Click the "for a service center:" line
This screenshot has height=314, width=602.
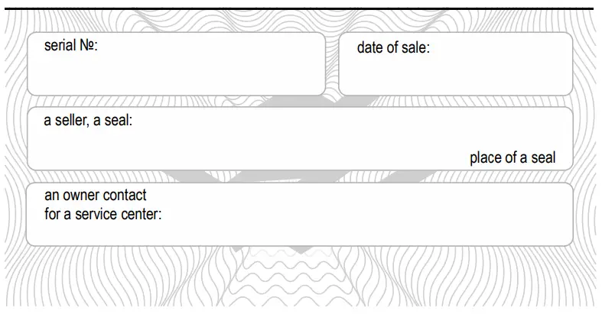[x=103, y=214]
